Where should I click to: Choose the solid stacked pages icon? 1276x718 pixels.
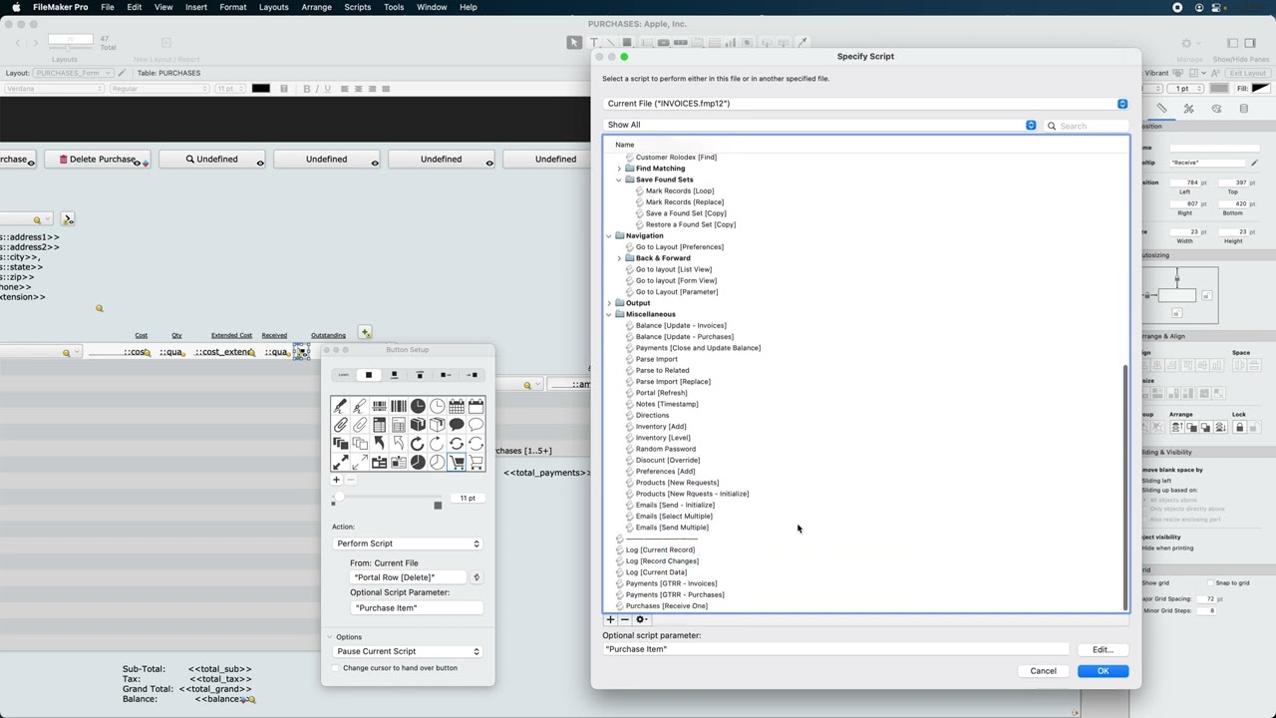341,444
